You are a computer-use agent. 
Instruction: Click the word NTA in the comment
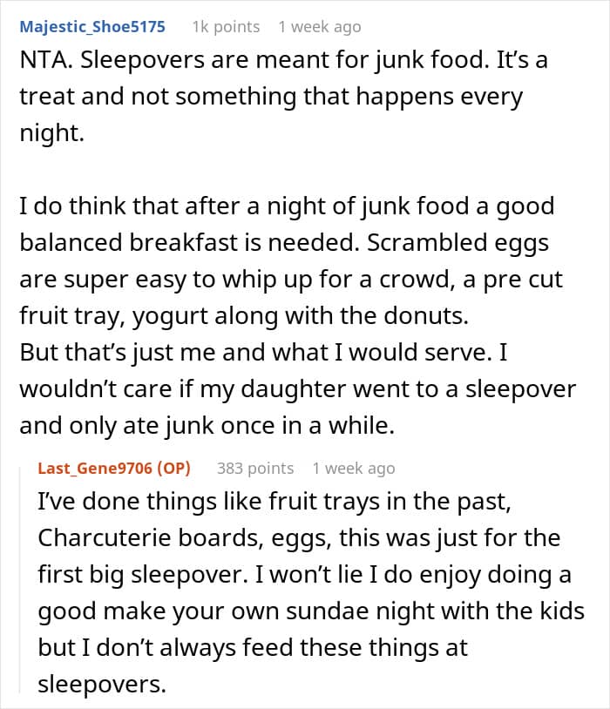click(45, 60)
